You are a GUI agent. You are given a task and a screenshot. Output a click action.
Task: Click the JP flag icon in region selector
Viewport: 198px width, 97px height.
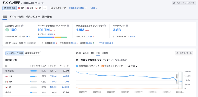coord(36,8)
